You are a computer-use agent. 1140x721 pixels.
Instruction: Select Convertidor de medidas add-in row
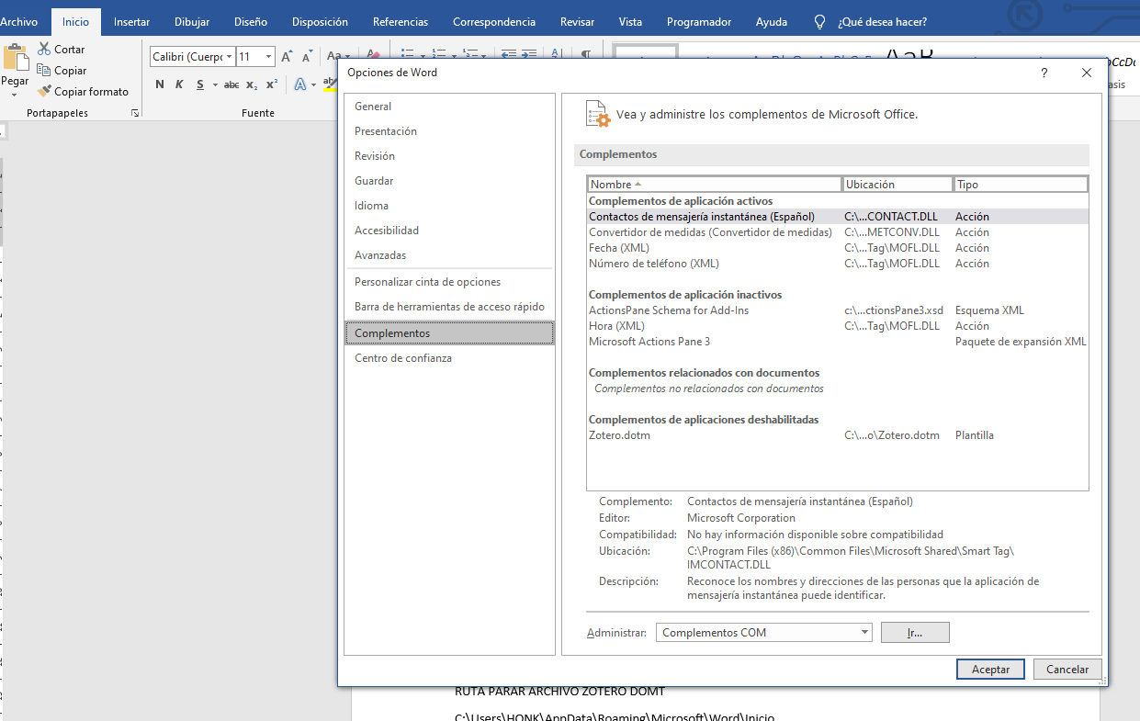[x=837, y=232]
